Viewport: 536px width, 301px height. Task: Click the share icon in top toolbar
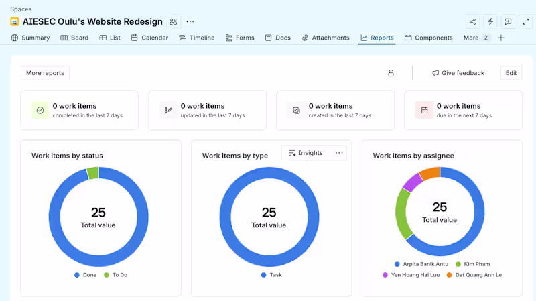472,22
